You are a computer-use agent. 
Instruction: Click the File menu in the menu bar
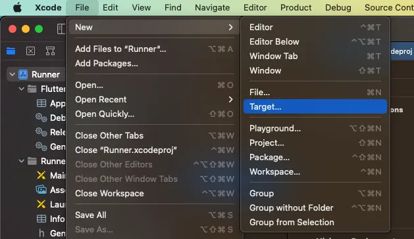pyautogui.click(x=82, y=8)
